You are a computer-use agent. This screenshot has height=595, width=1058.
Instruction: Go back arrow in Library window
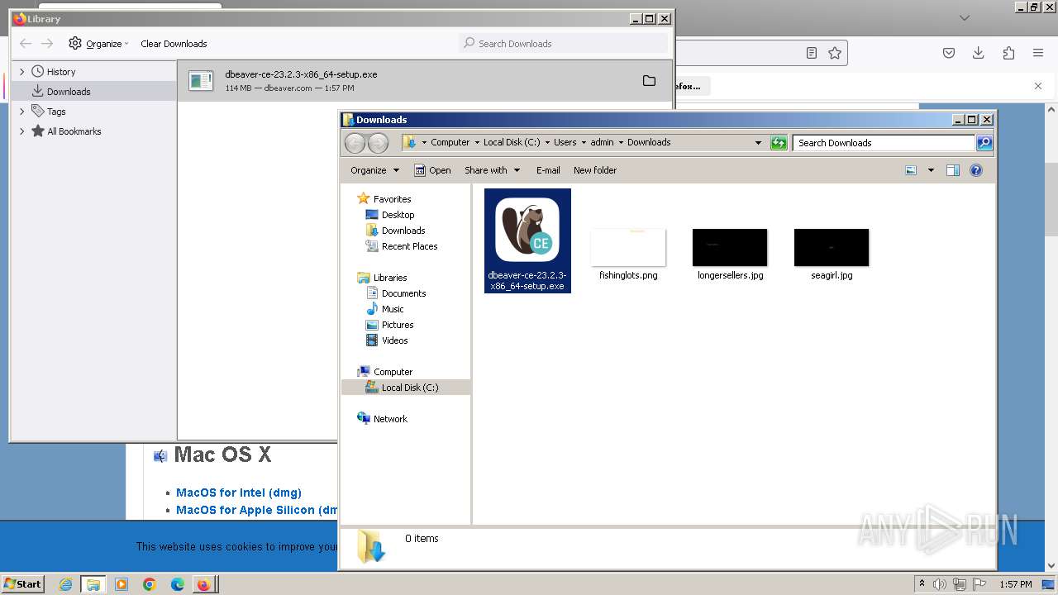[x=26, y=43]
